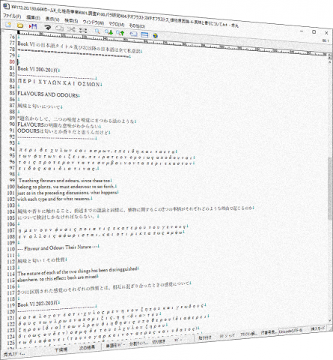Open the 検索(S) menu
The height and width of the screenshot is (360, 333).
pos(71,20)
